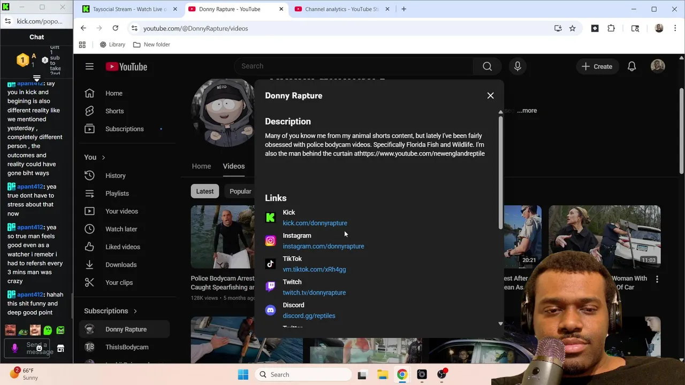Open the YouTube guide hamburger menu

click(x=89, y=66)
